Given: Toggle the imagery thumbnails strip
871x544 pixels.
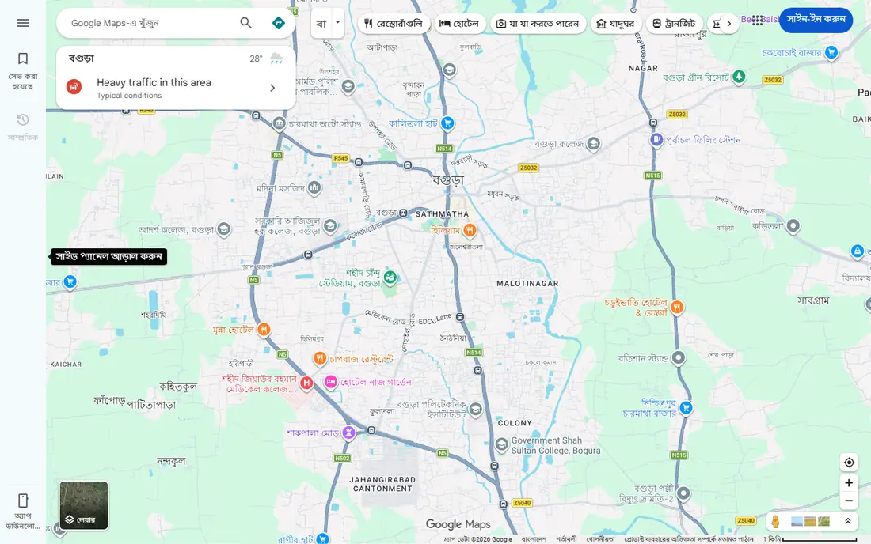Looking at the screenshot, I should tap(810, 521).
